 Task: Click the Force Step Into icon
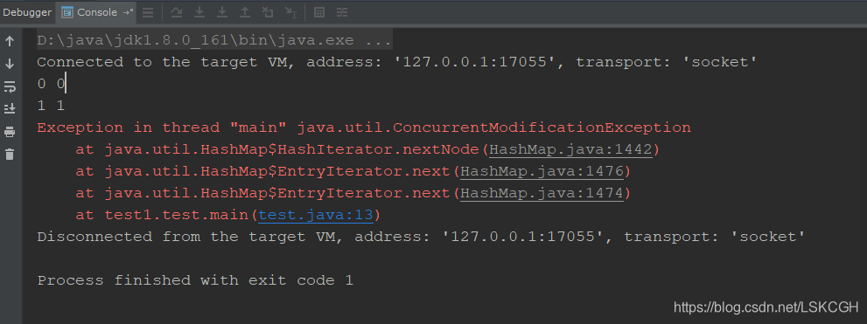(x=221, y=12)
